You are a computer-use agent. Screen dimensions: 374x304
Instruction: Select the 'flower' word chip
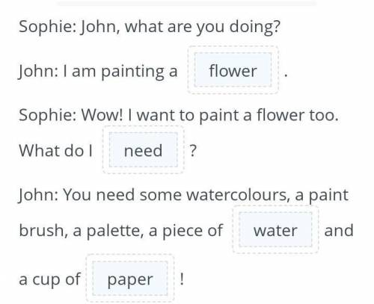tap(233, 70)
